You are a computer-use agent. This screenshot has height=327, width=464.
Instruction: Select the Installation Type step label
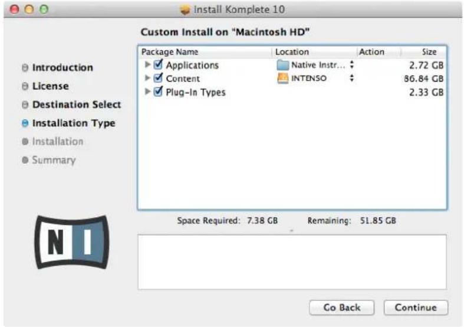pos(74,123)
